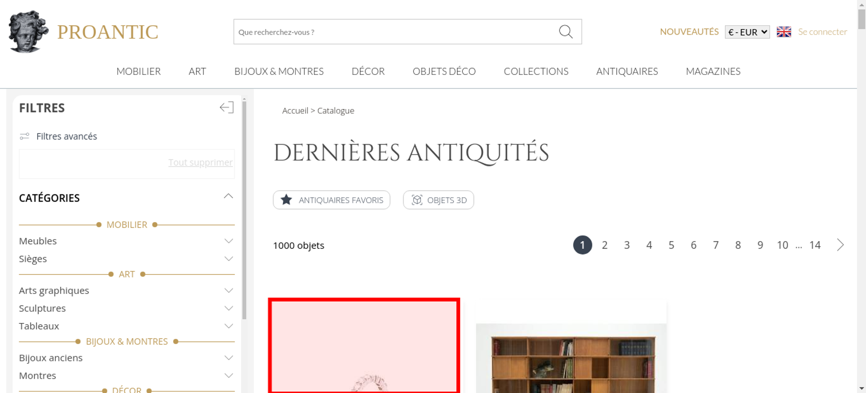Image resolution: width=866 pixels, height=393 pixels.
Task: Expand the Tableaux category
Action: [229, 326]
